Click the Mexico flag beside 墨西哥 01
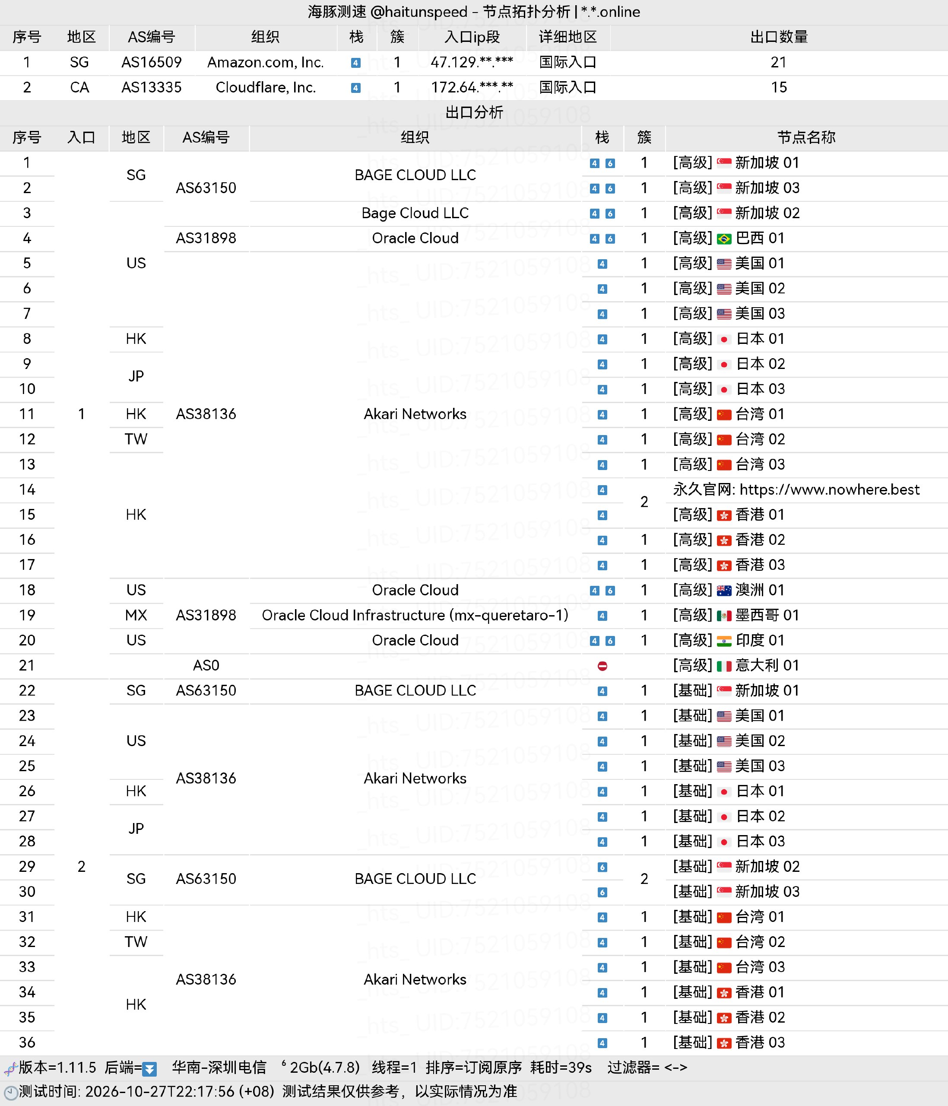 [724, 616]
